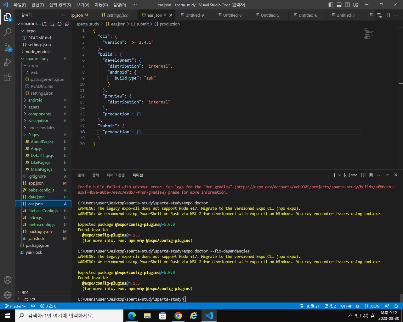Open the Run menu (실행)

[x=120, y=5]
